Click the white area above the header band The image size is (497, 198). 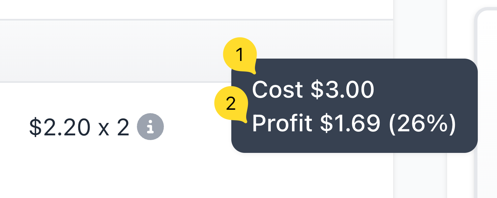[x=169, y=8]
